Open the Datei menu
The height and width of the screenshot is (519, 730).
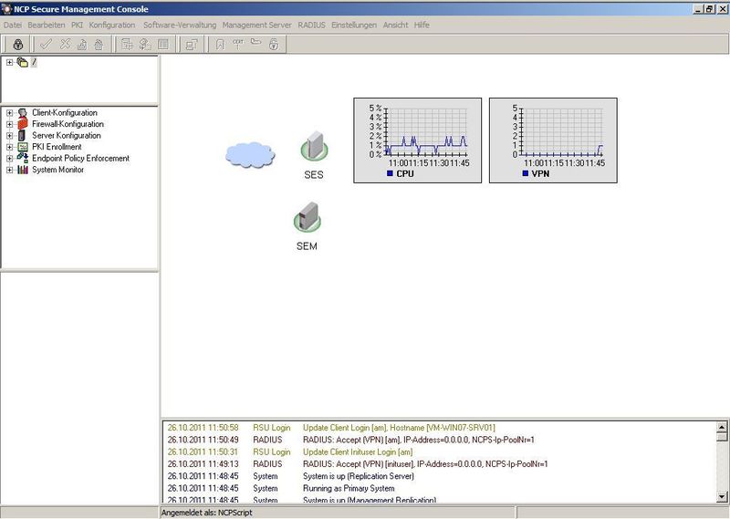coord(13,26)
